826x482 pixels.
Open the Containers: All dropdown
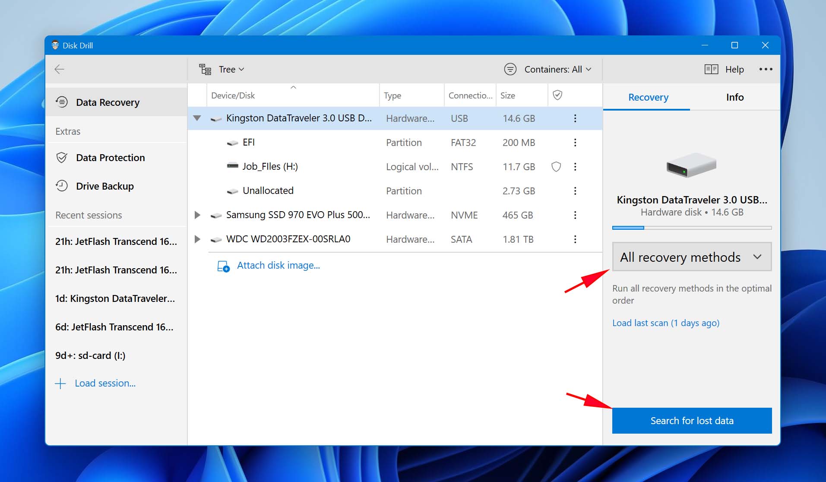[x=557, y=69]
